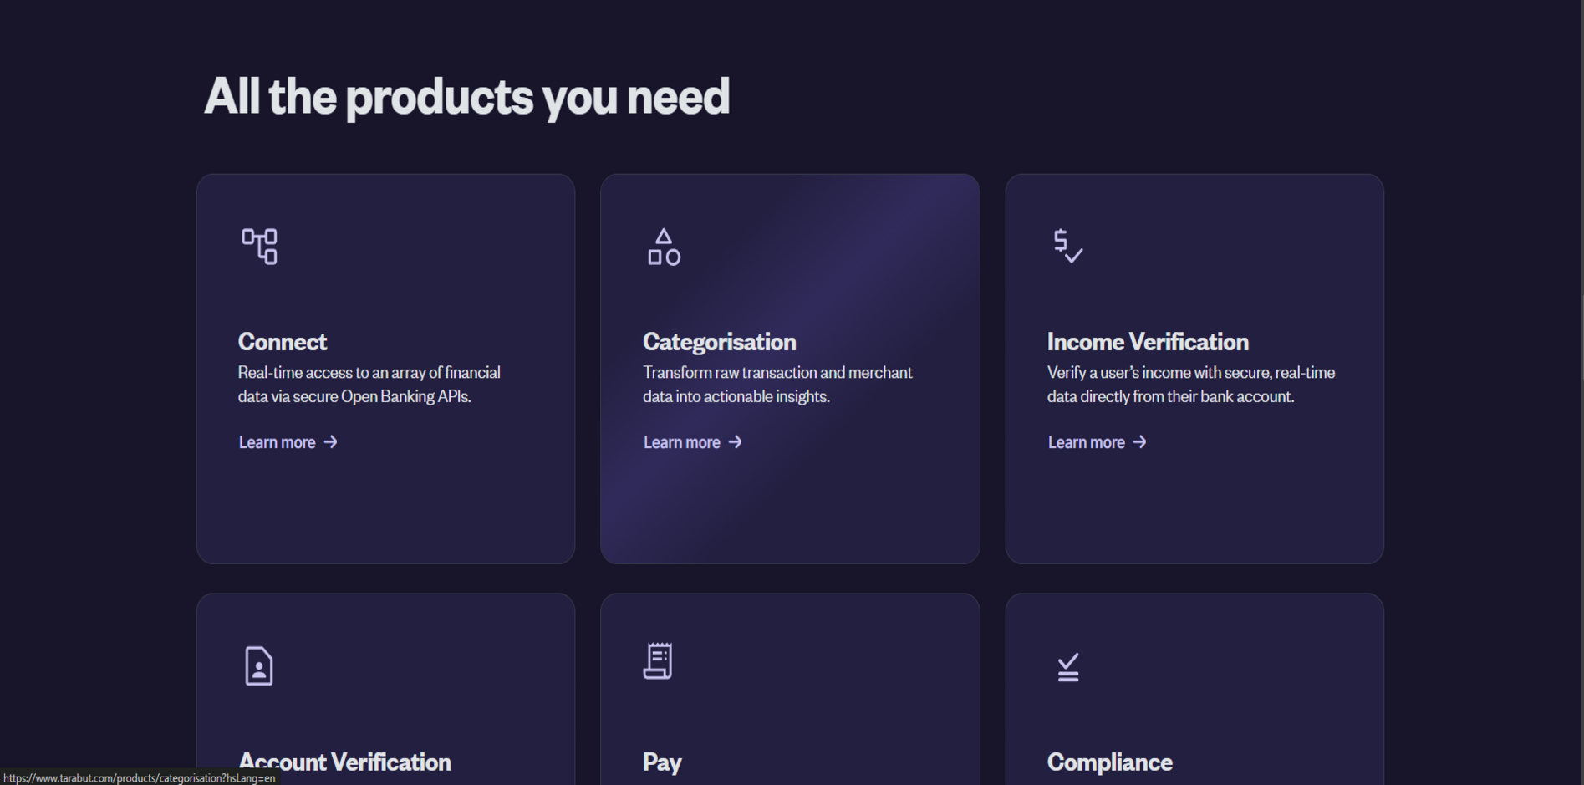Click the 'All the products you need' heading

tap(466, 96)
